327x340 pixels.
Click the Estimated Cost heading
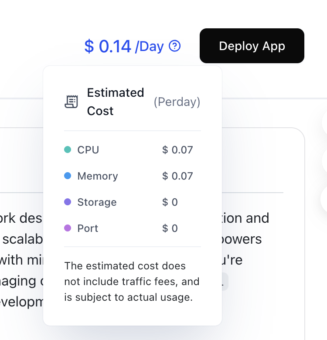tap(116, 102)
